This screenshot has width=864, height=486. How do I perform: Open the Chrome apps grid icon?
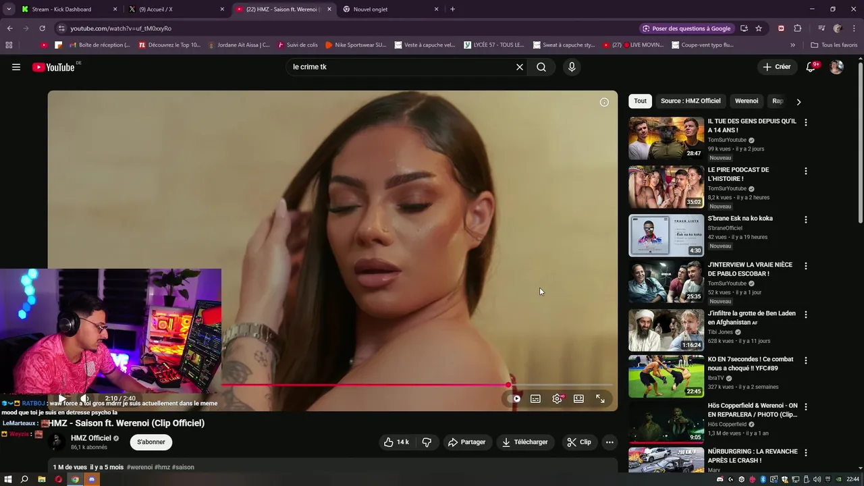9,45
